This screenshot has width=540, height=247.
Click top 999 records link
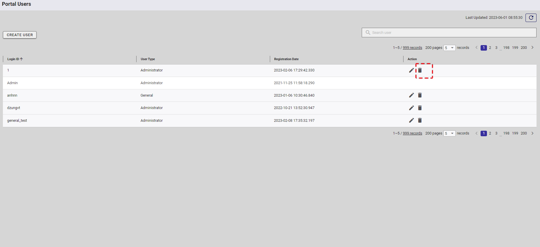[412, 48]
